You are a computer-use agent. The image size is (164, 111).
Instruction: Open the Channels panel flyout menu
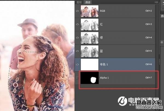(x=156, y=2)
